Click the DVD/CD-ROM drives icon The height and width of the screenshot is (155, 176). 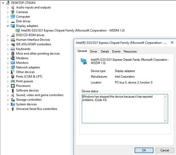point(13,35)
